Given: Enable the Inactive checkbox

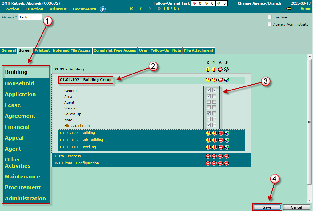Looking at the screenshot, I should (270, 17).
